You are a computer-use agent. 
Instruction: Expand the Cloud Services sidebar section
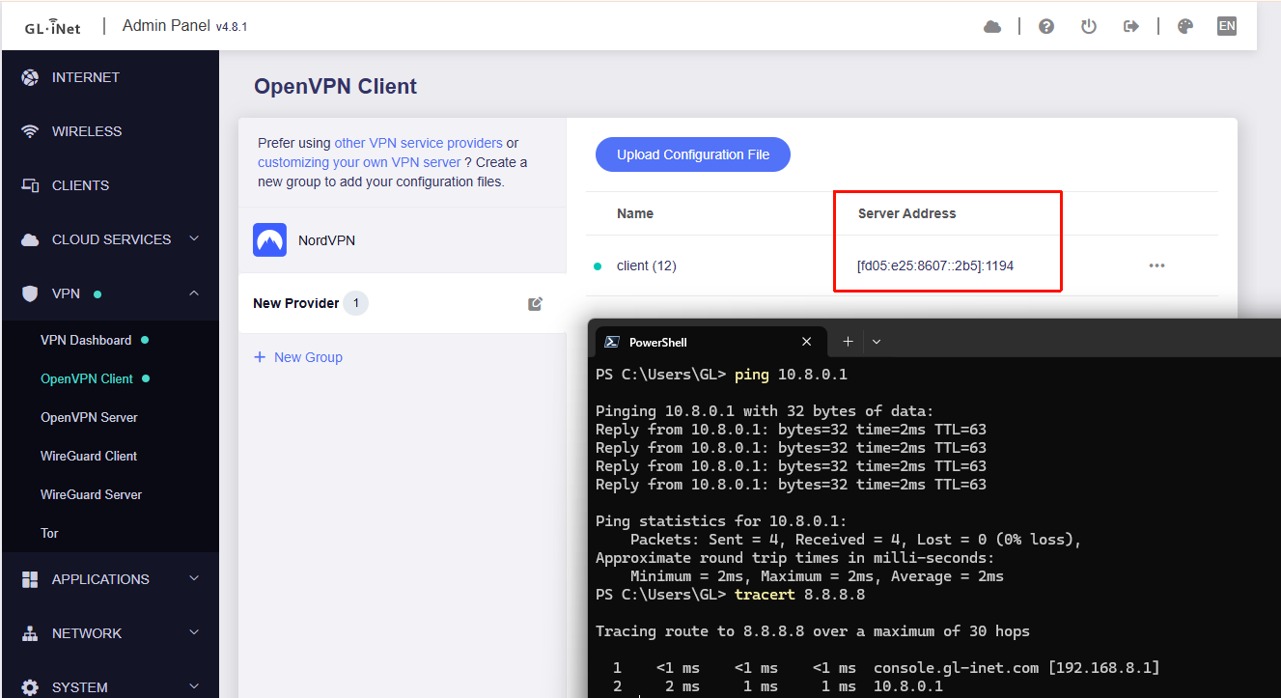click(194, 239)
